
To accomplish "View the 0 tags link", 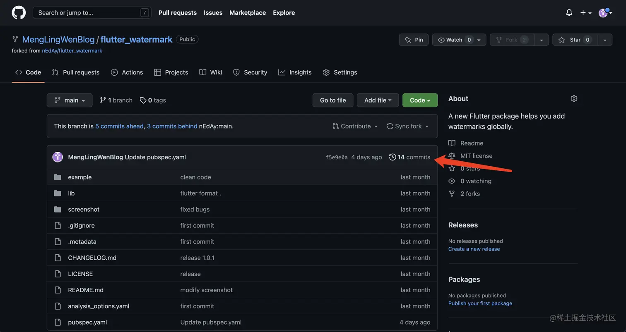I will [153, 100].
